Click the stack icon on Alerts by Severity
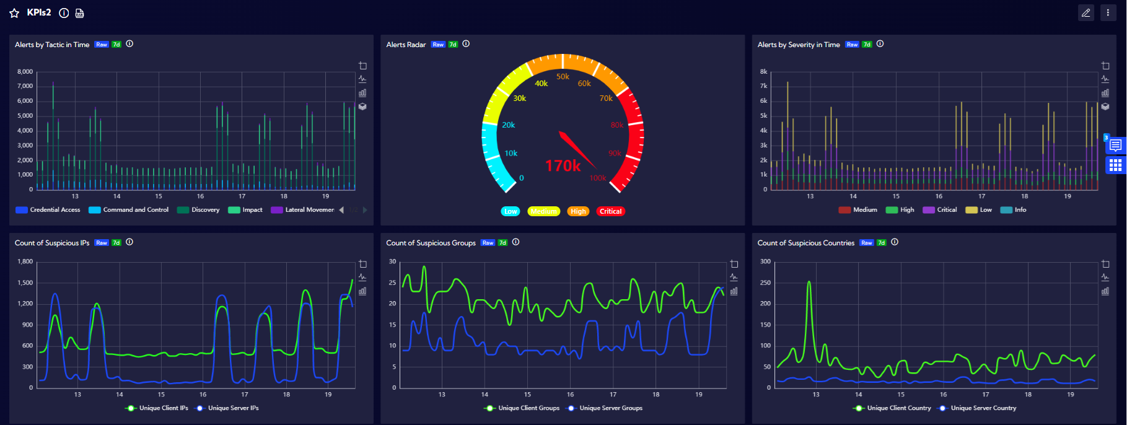This screenshot has width=1127, height=425. (1105, 107)
